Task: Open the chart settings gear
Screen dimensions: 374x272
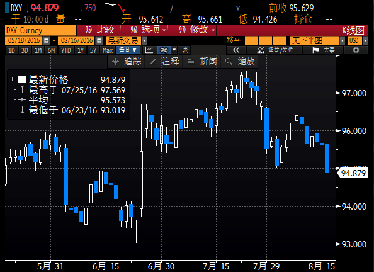Action: tap(356, 50)
